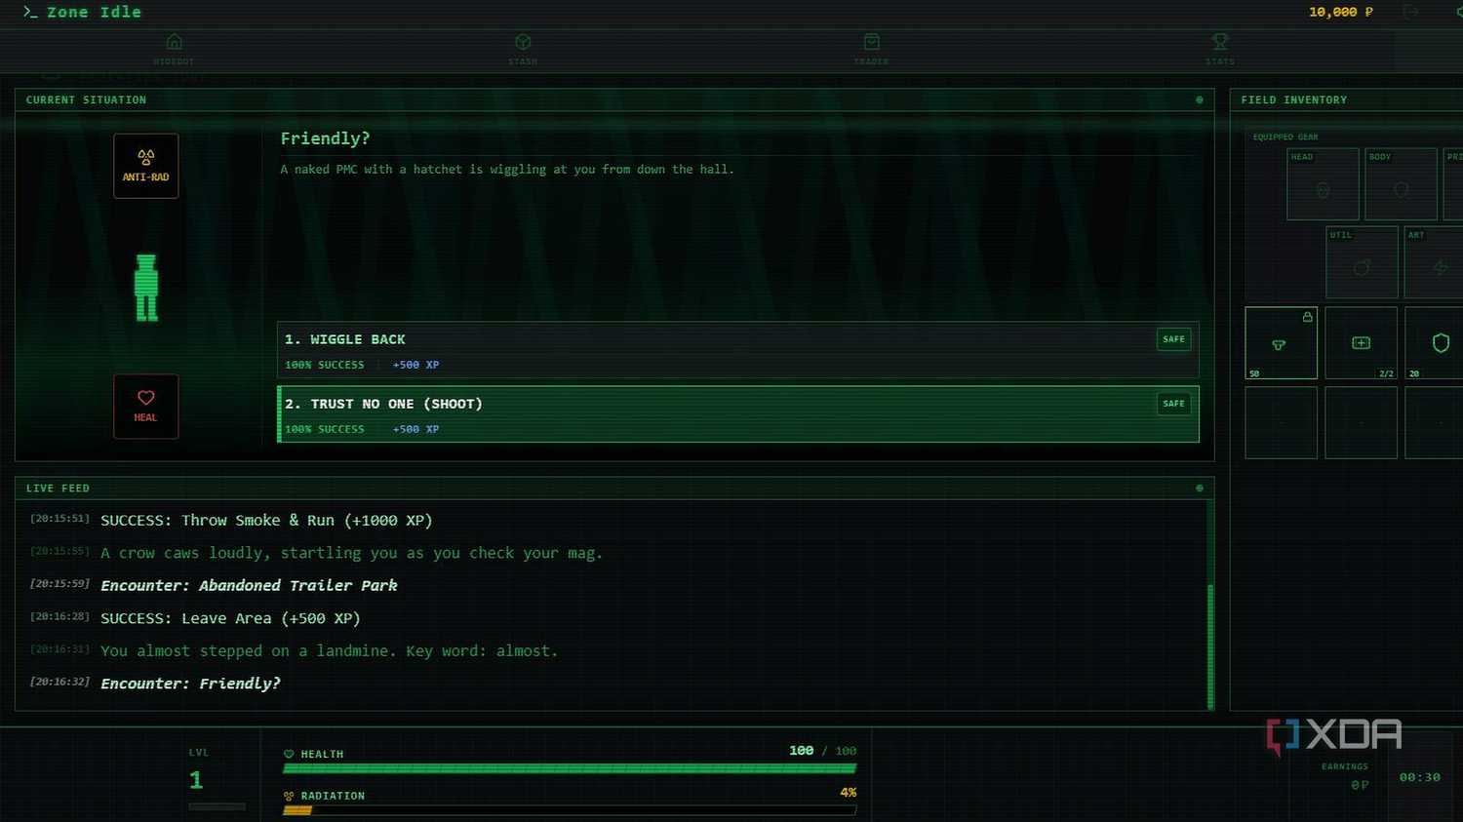Click 'SUCCESS: Leave Area (+500 XP)' feed entry

pos(230,618)
